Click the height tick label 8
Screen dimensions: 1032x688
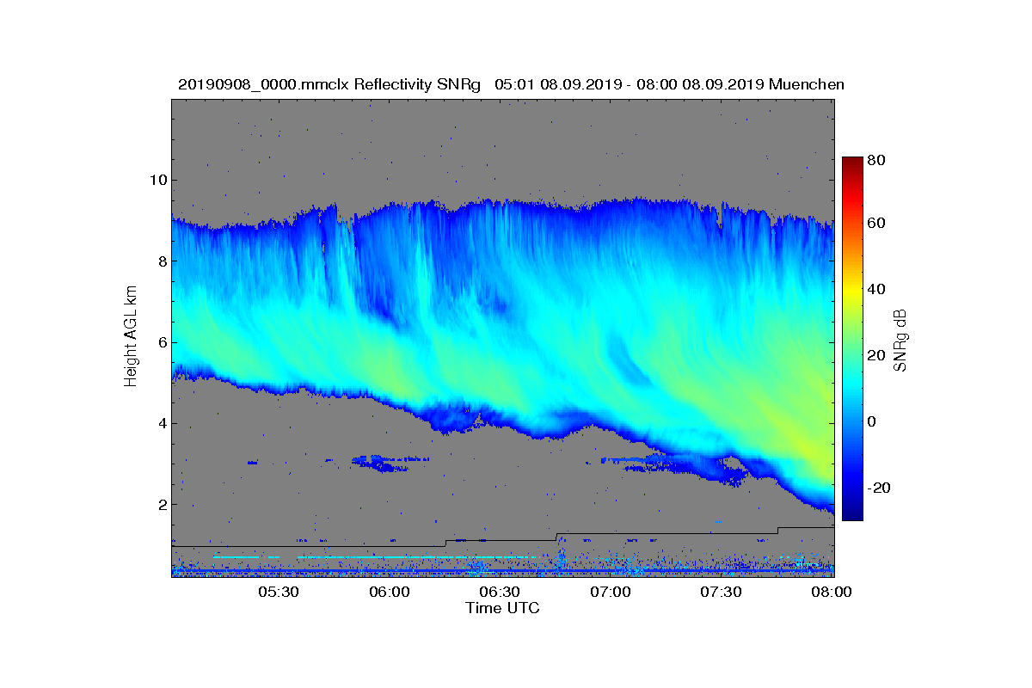pos(161,261)
